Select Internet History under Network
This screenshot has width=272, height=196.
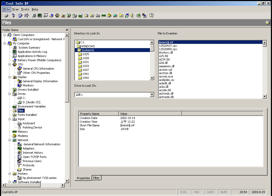33,153
